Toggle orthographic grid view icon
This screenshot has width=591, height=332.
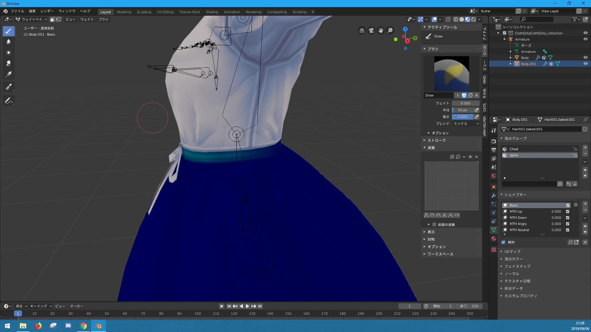coord(362,30)
